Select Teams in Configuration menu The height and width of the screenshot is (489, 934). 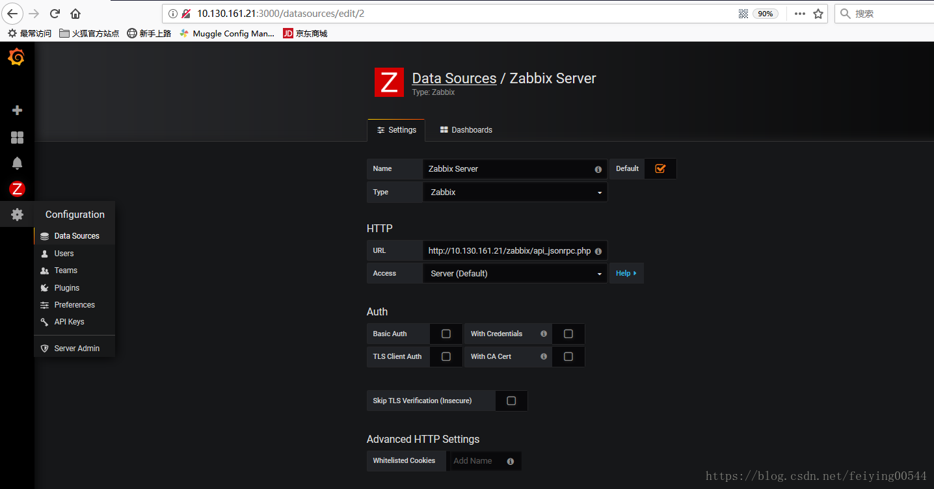pyautogui.click(x=75, y=271)
